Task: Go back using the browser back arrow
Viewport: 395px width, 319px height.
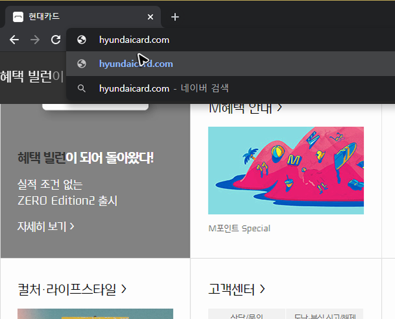Action: pos(14,40)
